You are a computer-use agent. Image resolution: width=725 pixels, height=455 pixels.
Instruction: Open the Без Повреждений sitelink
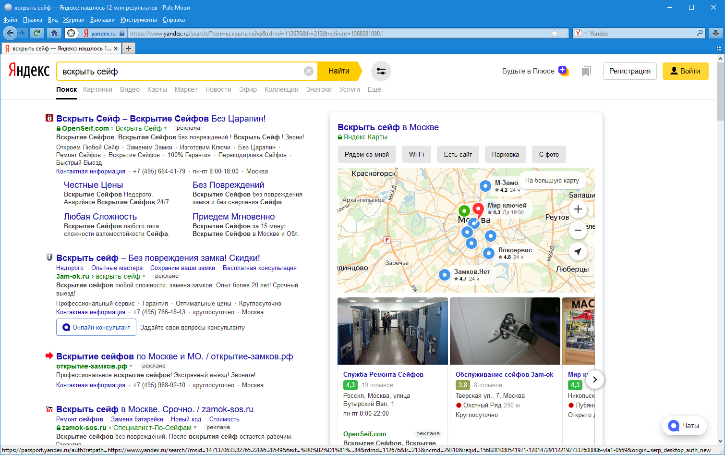click(x=228, y=185)
